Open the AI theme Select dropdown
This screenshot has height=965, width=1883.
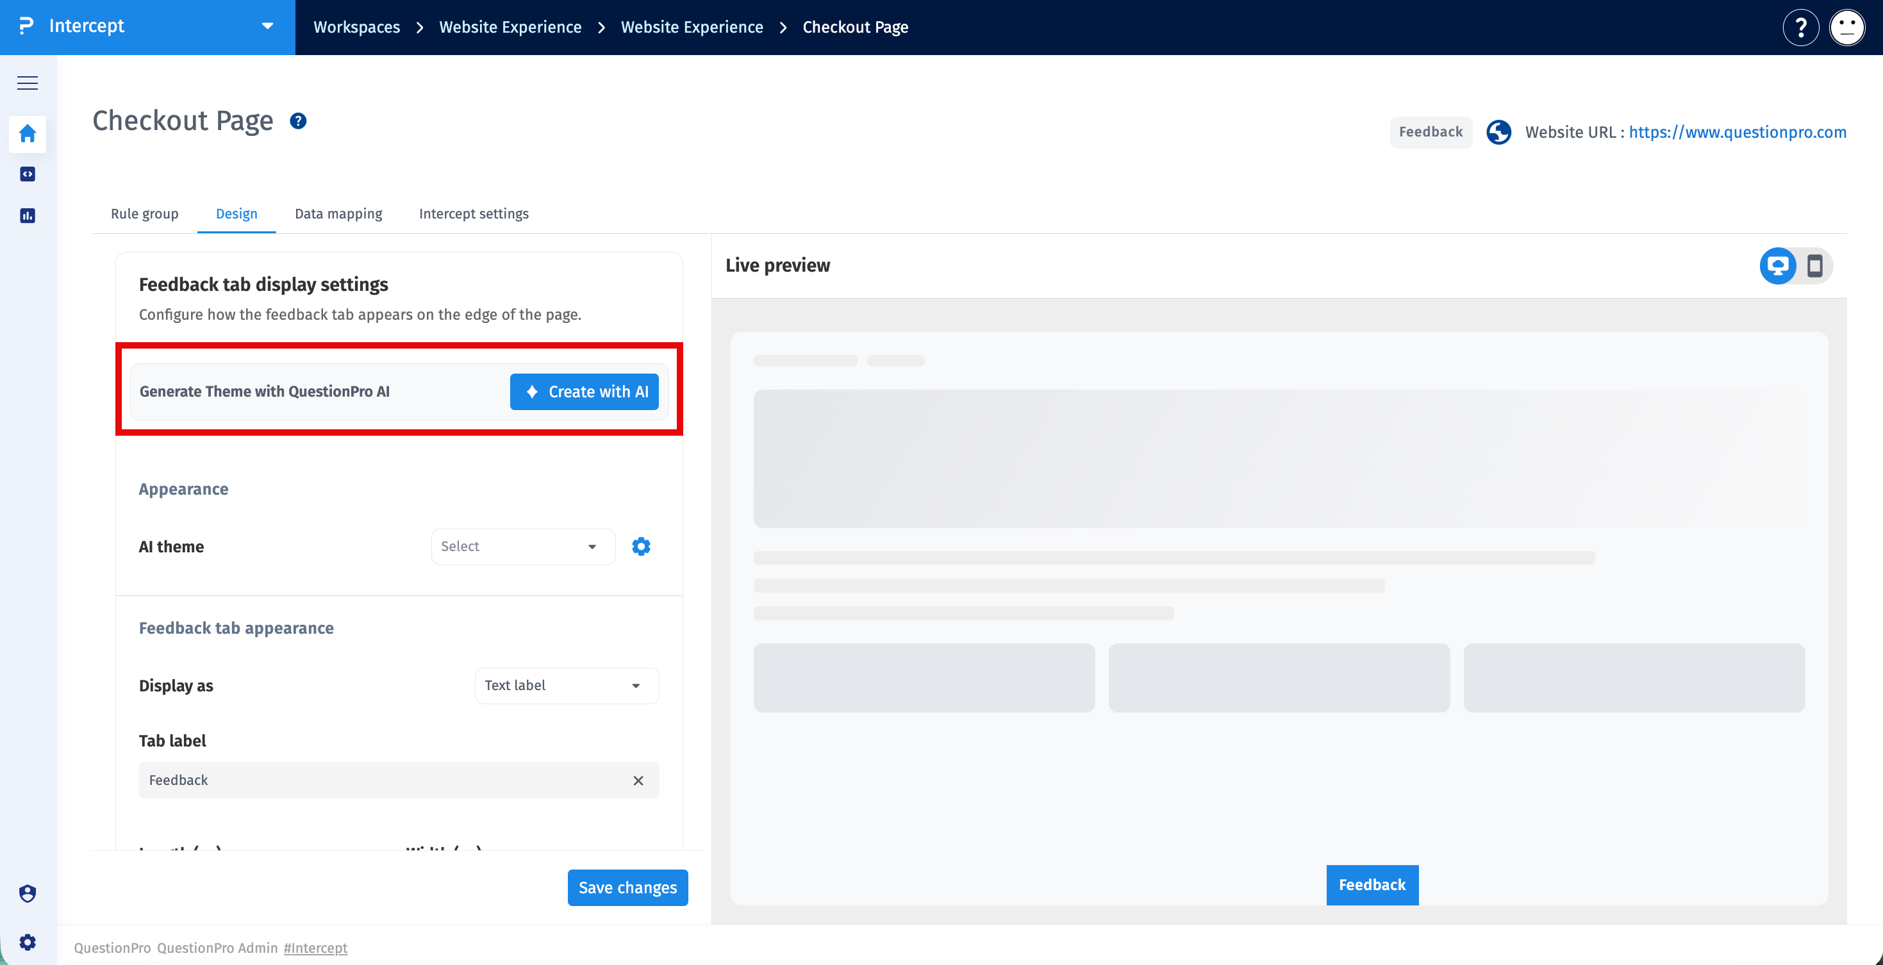(524, 546)
